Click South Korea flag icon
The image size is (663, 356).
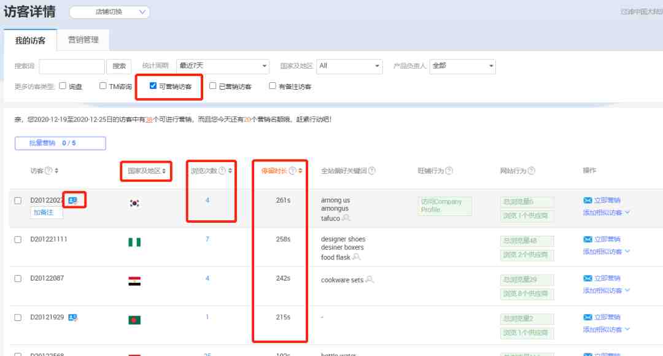click(x=134, y=203)
